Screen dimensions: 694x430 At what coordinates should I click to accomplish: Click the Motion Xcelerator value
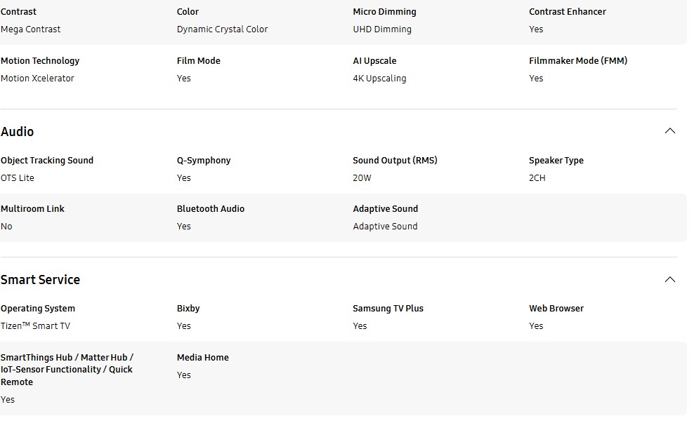tap(37, 79)
